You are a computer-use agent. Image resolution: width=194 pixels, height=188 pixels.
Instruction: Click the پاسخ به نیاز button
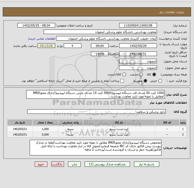(x=147, y=164)
